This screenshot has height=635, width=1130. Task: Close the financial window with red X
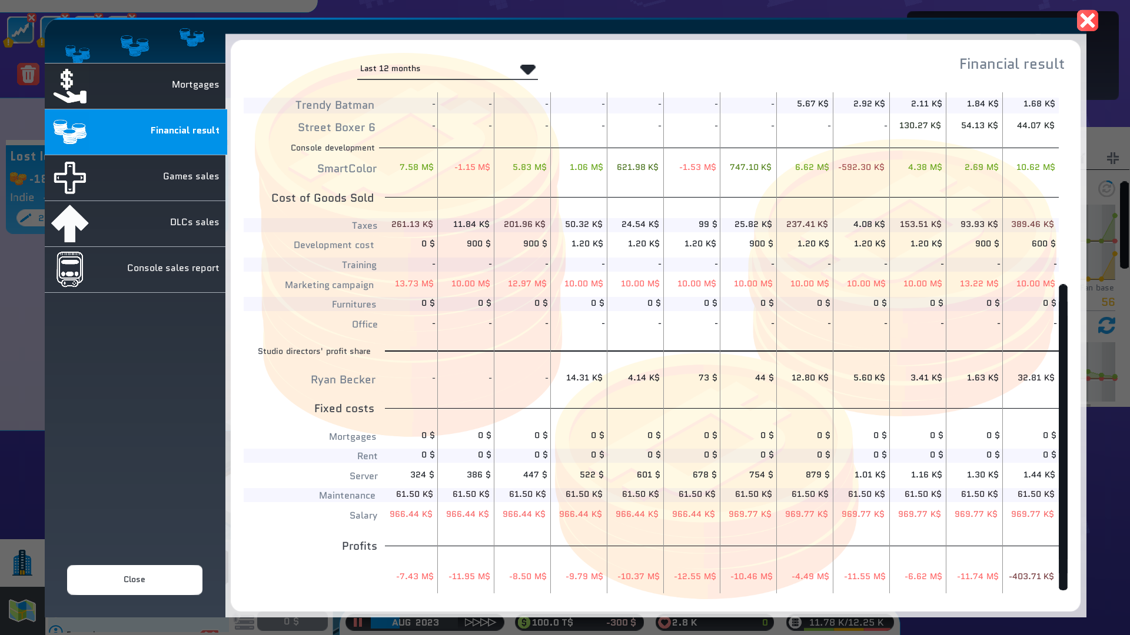point(1087,21)
